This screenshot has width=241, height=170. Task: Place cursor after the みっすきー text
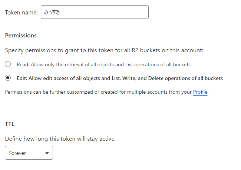tap(64, 12)
